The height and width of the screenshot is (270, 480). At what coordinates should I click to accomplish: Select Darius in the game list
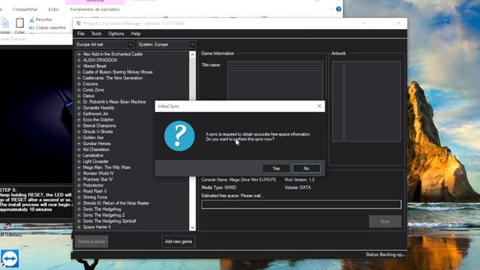tap(88, 96)
